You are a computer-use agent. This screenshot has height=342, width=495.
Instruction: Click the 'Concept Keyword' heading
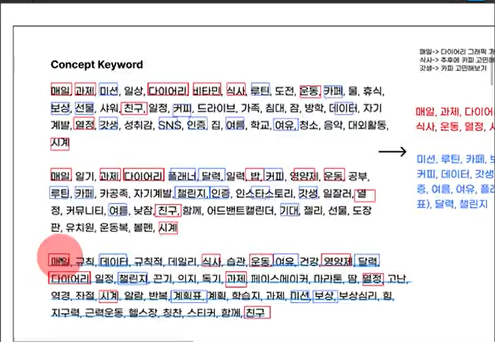96,65
